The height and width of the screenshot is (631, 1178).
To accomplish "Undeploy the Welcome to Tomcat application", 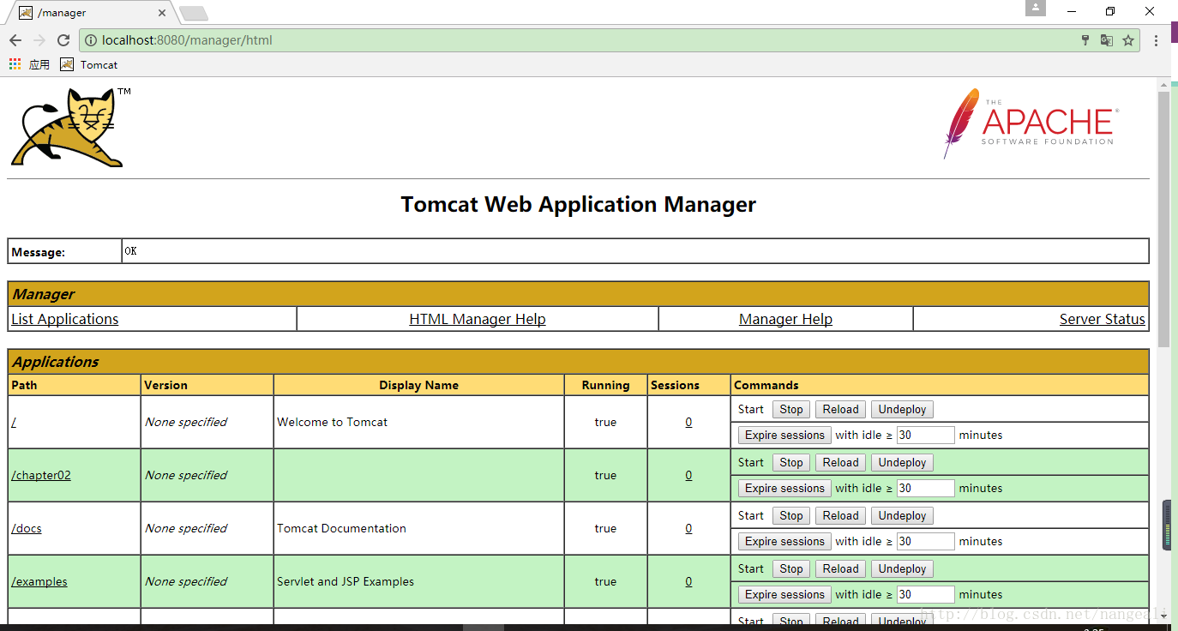I will [x=902, y=410].
